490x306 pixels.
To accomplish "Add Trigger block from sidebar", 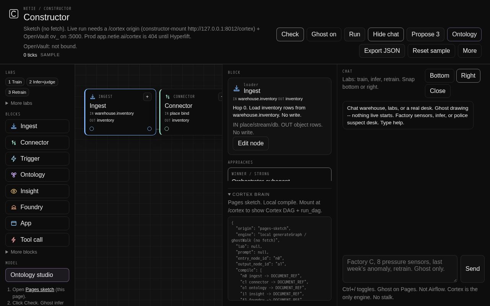I will pos(37,159).
